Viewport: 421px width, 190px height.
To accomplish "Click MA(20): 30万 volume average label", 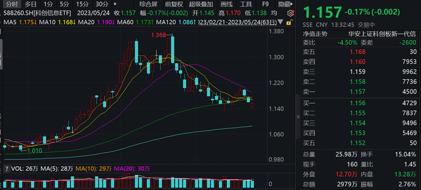I will point(132,169).
